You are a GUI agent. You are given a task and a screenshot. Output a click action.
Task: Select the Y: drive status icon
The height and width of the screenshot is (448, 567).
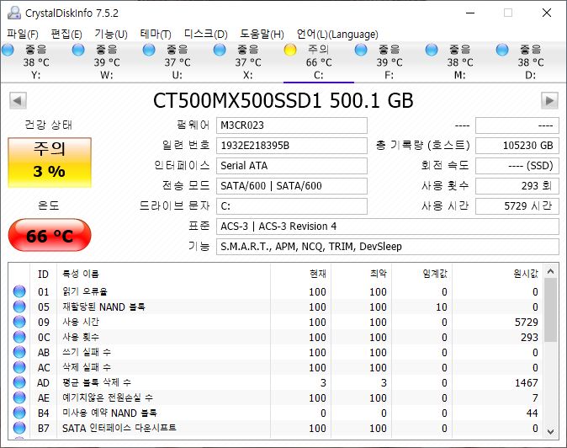click(x=8, y=50)
